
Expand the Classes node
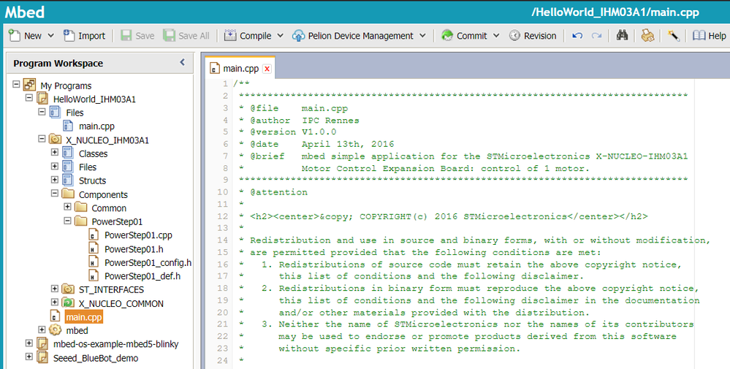tap(55, 152)
